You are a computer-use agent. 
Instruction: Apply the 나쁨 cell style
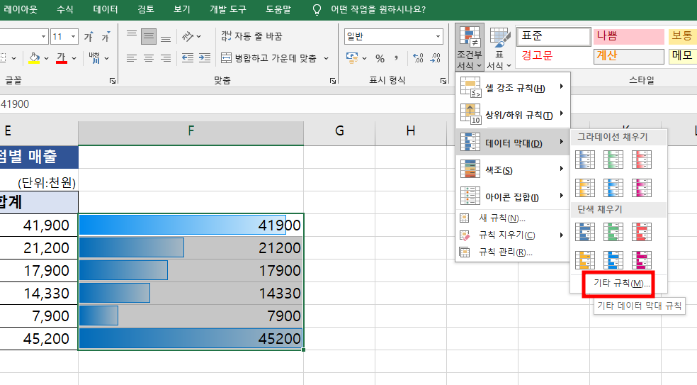628,36
